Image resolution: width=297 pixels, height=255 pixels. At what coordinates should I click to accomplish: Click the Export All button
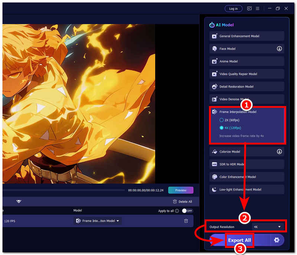[x=239, y=240]
